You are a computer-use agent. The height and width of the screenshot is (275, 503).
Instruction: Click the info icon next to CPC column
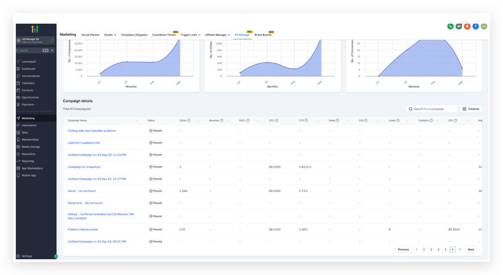point(277,120)
